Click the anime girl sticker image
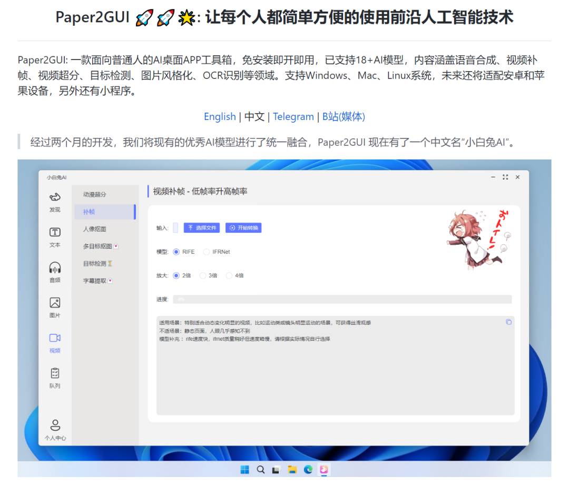 (479, 240)
